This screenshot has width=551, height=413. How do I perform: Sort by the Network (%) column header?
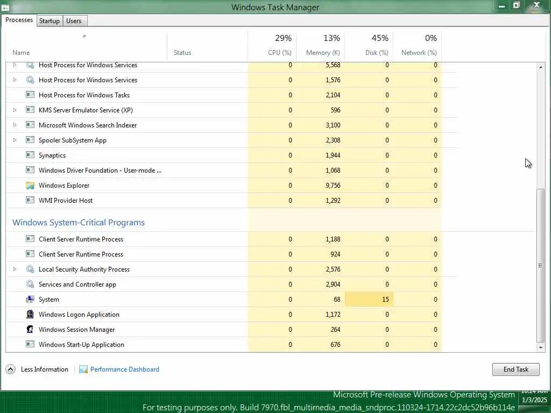coord(418,46)
